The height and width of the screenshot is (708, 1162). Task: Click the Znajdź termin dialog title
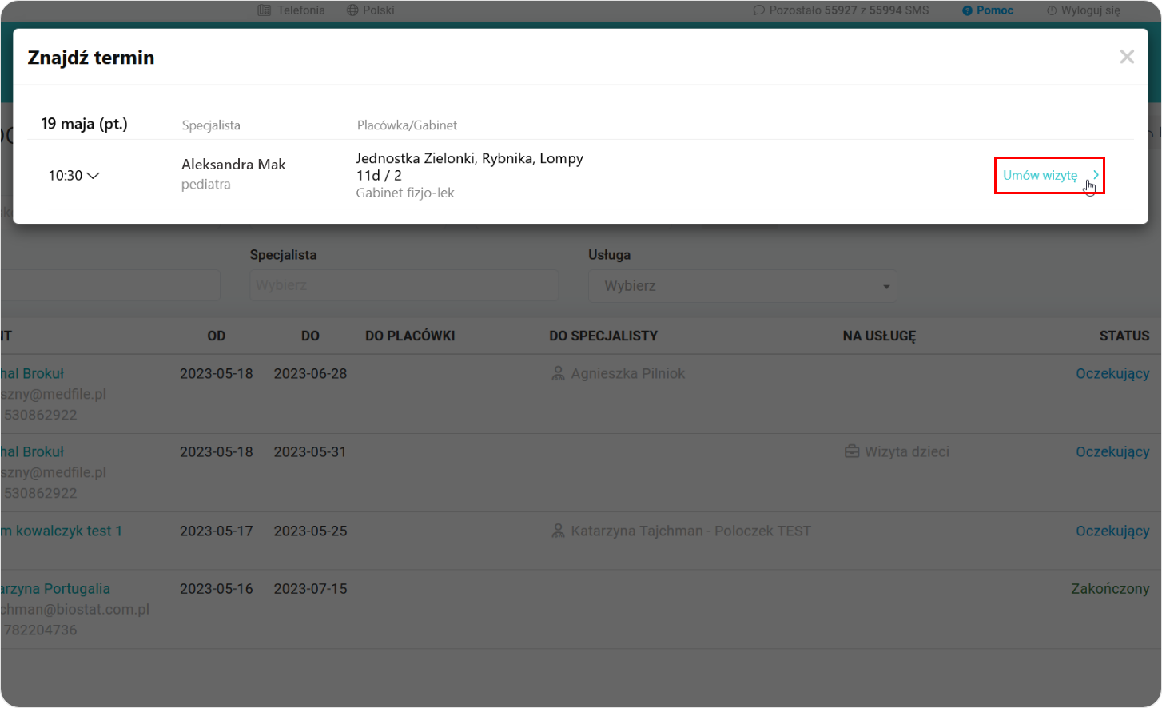91,58
